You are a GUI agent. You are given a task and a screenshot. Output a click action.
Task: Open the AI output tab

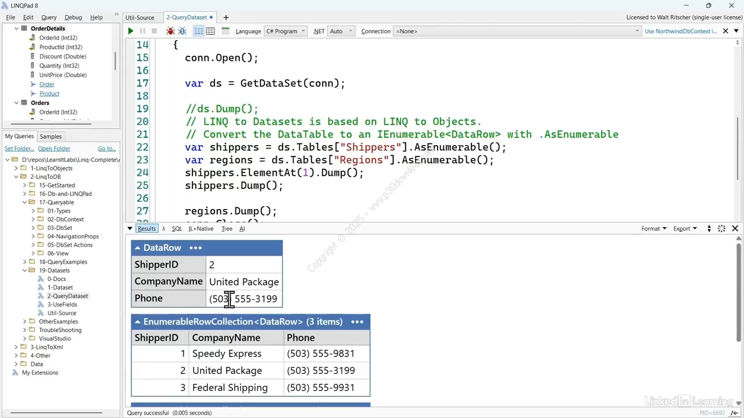point(242,229)
